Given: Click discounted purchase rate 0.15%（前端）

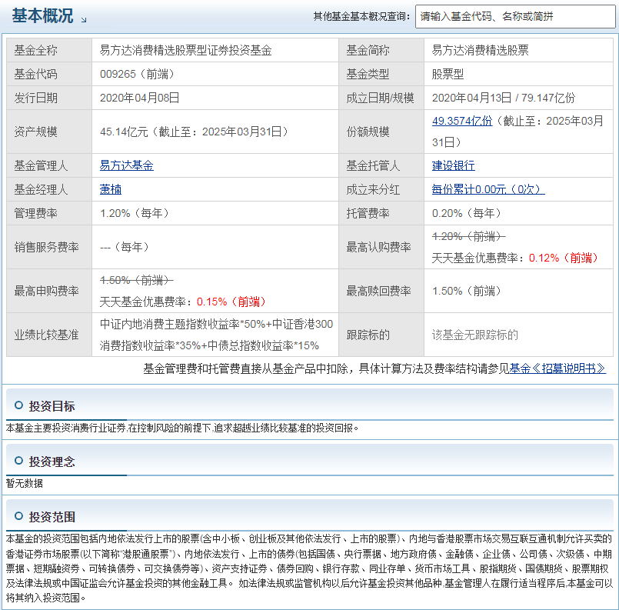Looking at the screenshot, I should (231, 302).
